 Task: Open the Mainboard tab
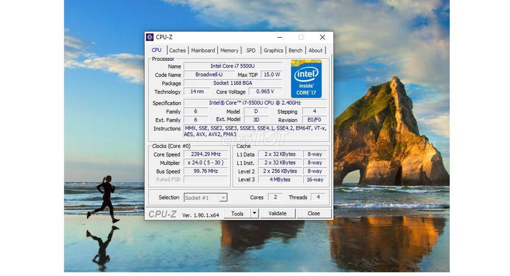pos(203,51)
